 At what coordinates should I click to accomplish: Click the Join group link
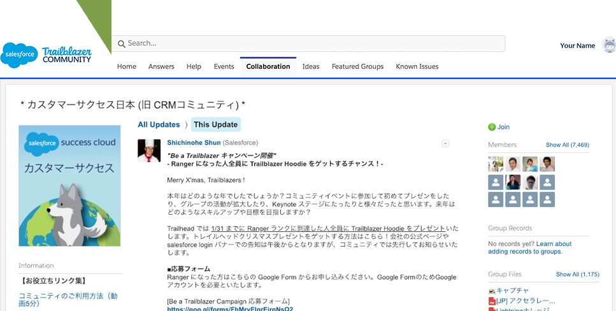pyautogui.click(x=503, y=127)
